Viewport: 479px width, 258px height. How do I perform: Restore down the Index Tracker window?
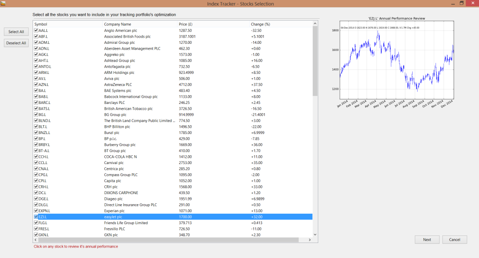click(461, 3)
